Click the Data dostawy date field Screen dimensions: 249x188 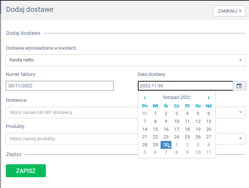click(185, 86)
